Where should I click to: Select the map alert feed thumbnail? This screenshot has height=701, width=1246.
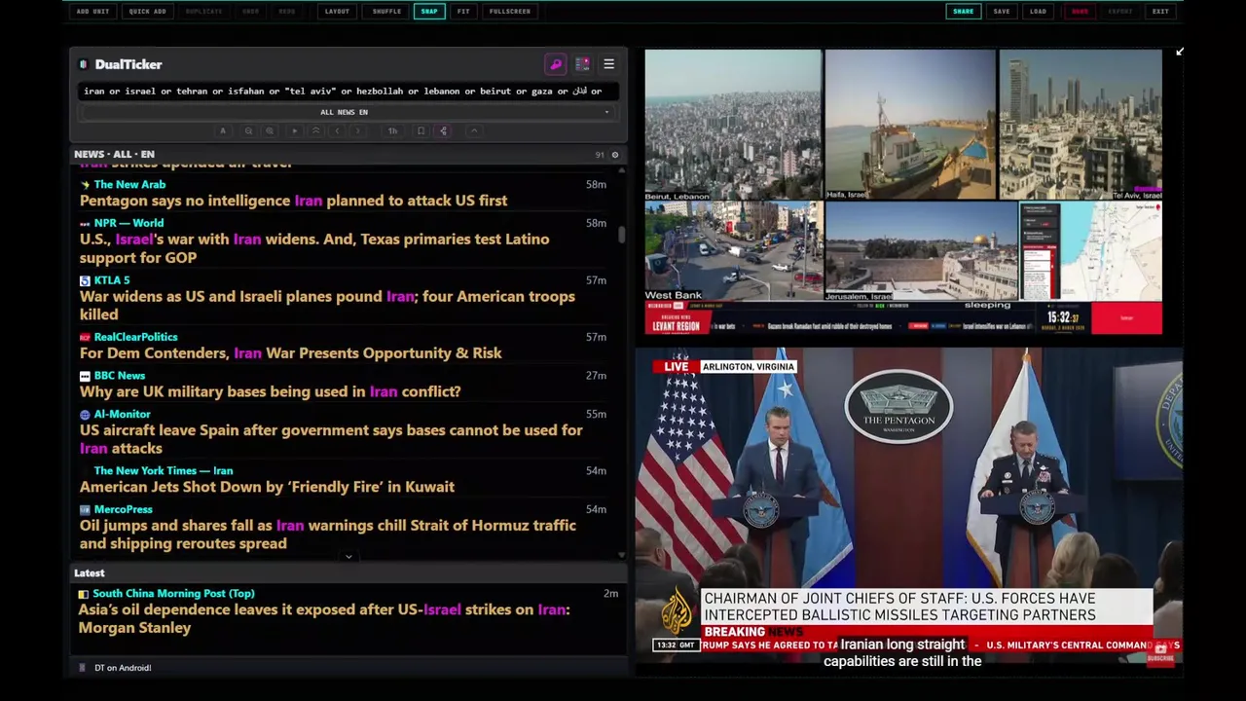1091,251
